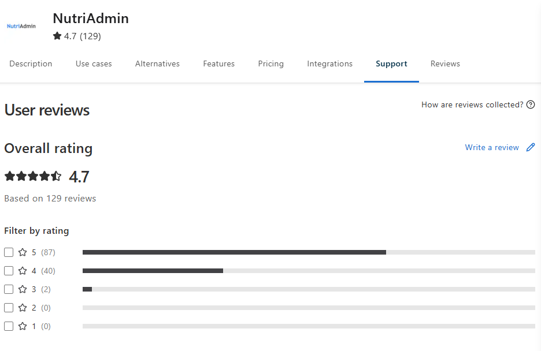Click the (40) count in the 4 star row
The image size is (541, 351).
click(x=48, y=271)
